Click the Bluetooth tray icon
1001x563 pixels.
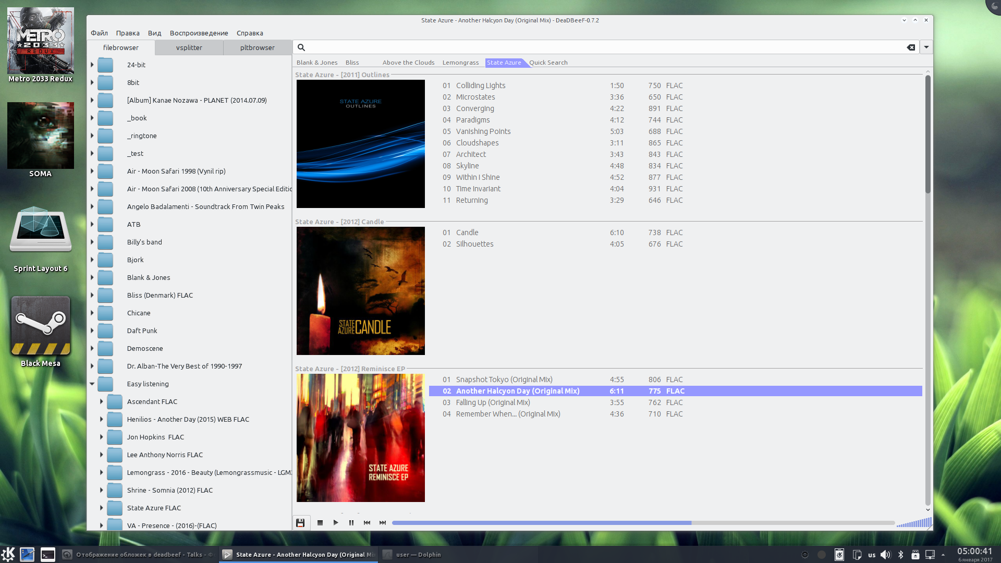[x=900, y=555]
